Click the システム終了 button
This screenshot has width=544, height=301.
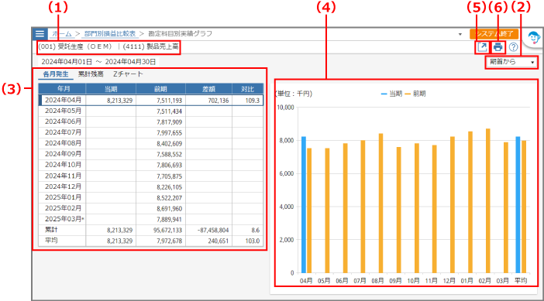tap(494, 34)
